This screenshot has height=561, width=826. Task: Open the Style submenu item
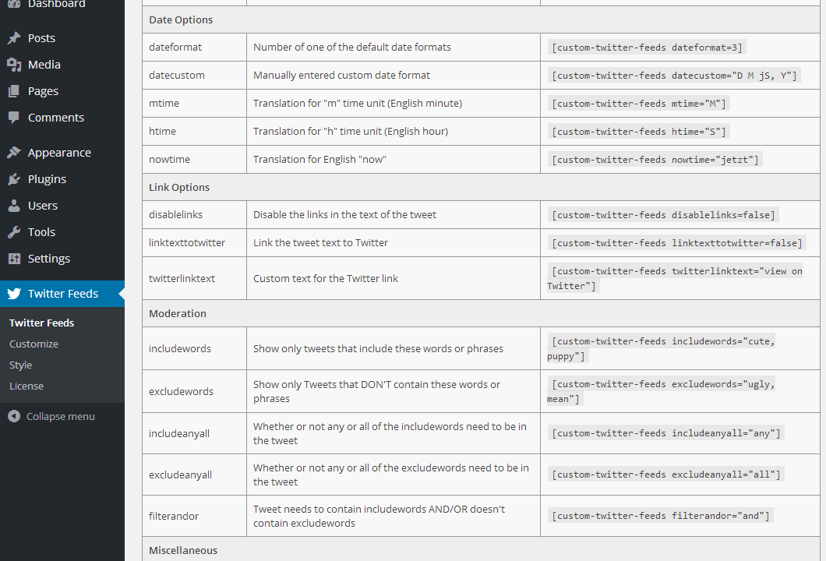tap(20, 365)
